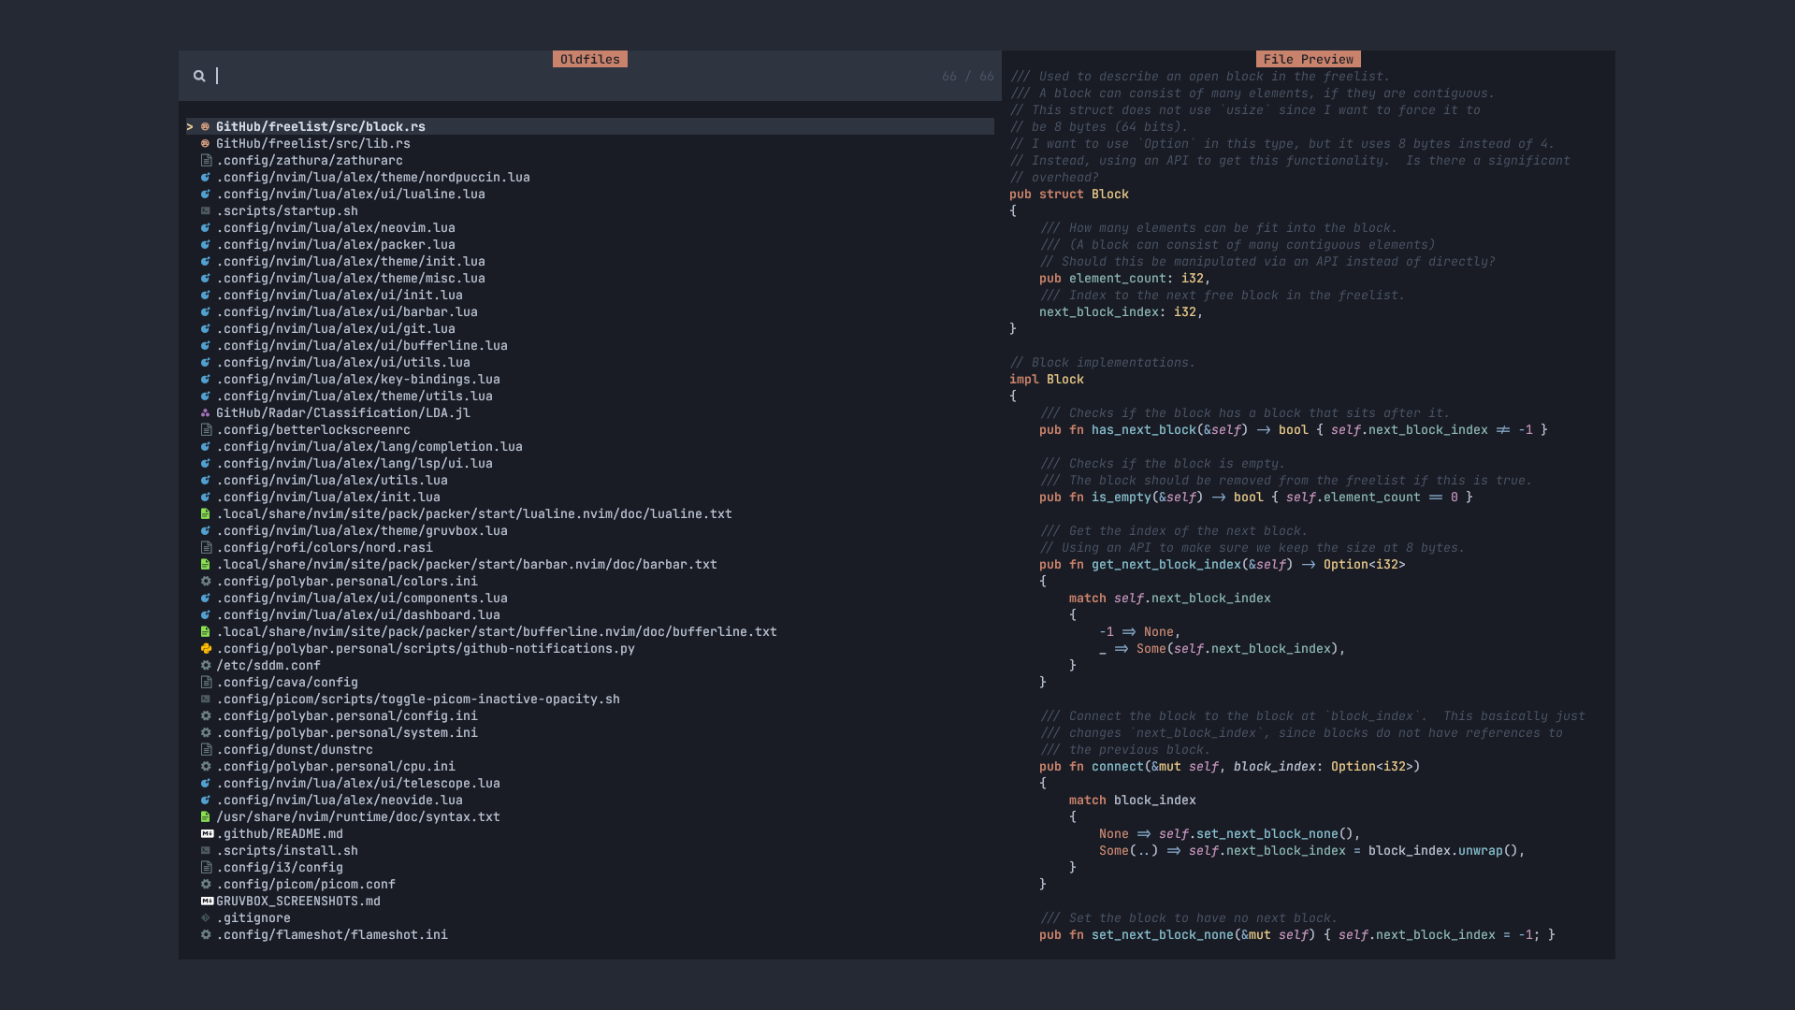
Task: Select the Oldfiles title label
Action: (x=590, y=58)
